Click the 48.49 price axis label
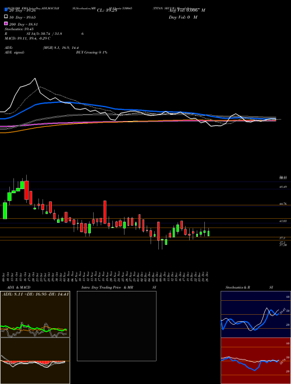This screenshot has width=291, height=384. click(x=283, y=187)
